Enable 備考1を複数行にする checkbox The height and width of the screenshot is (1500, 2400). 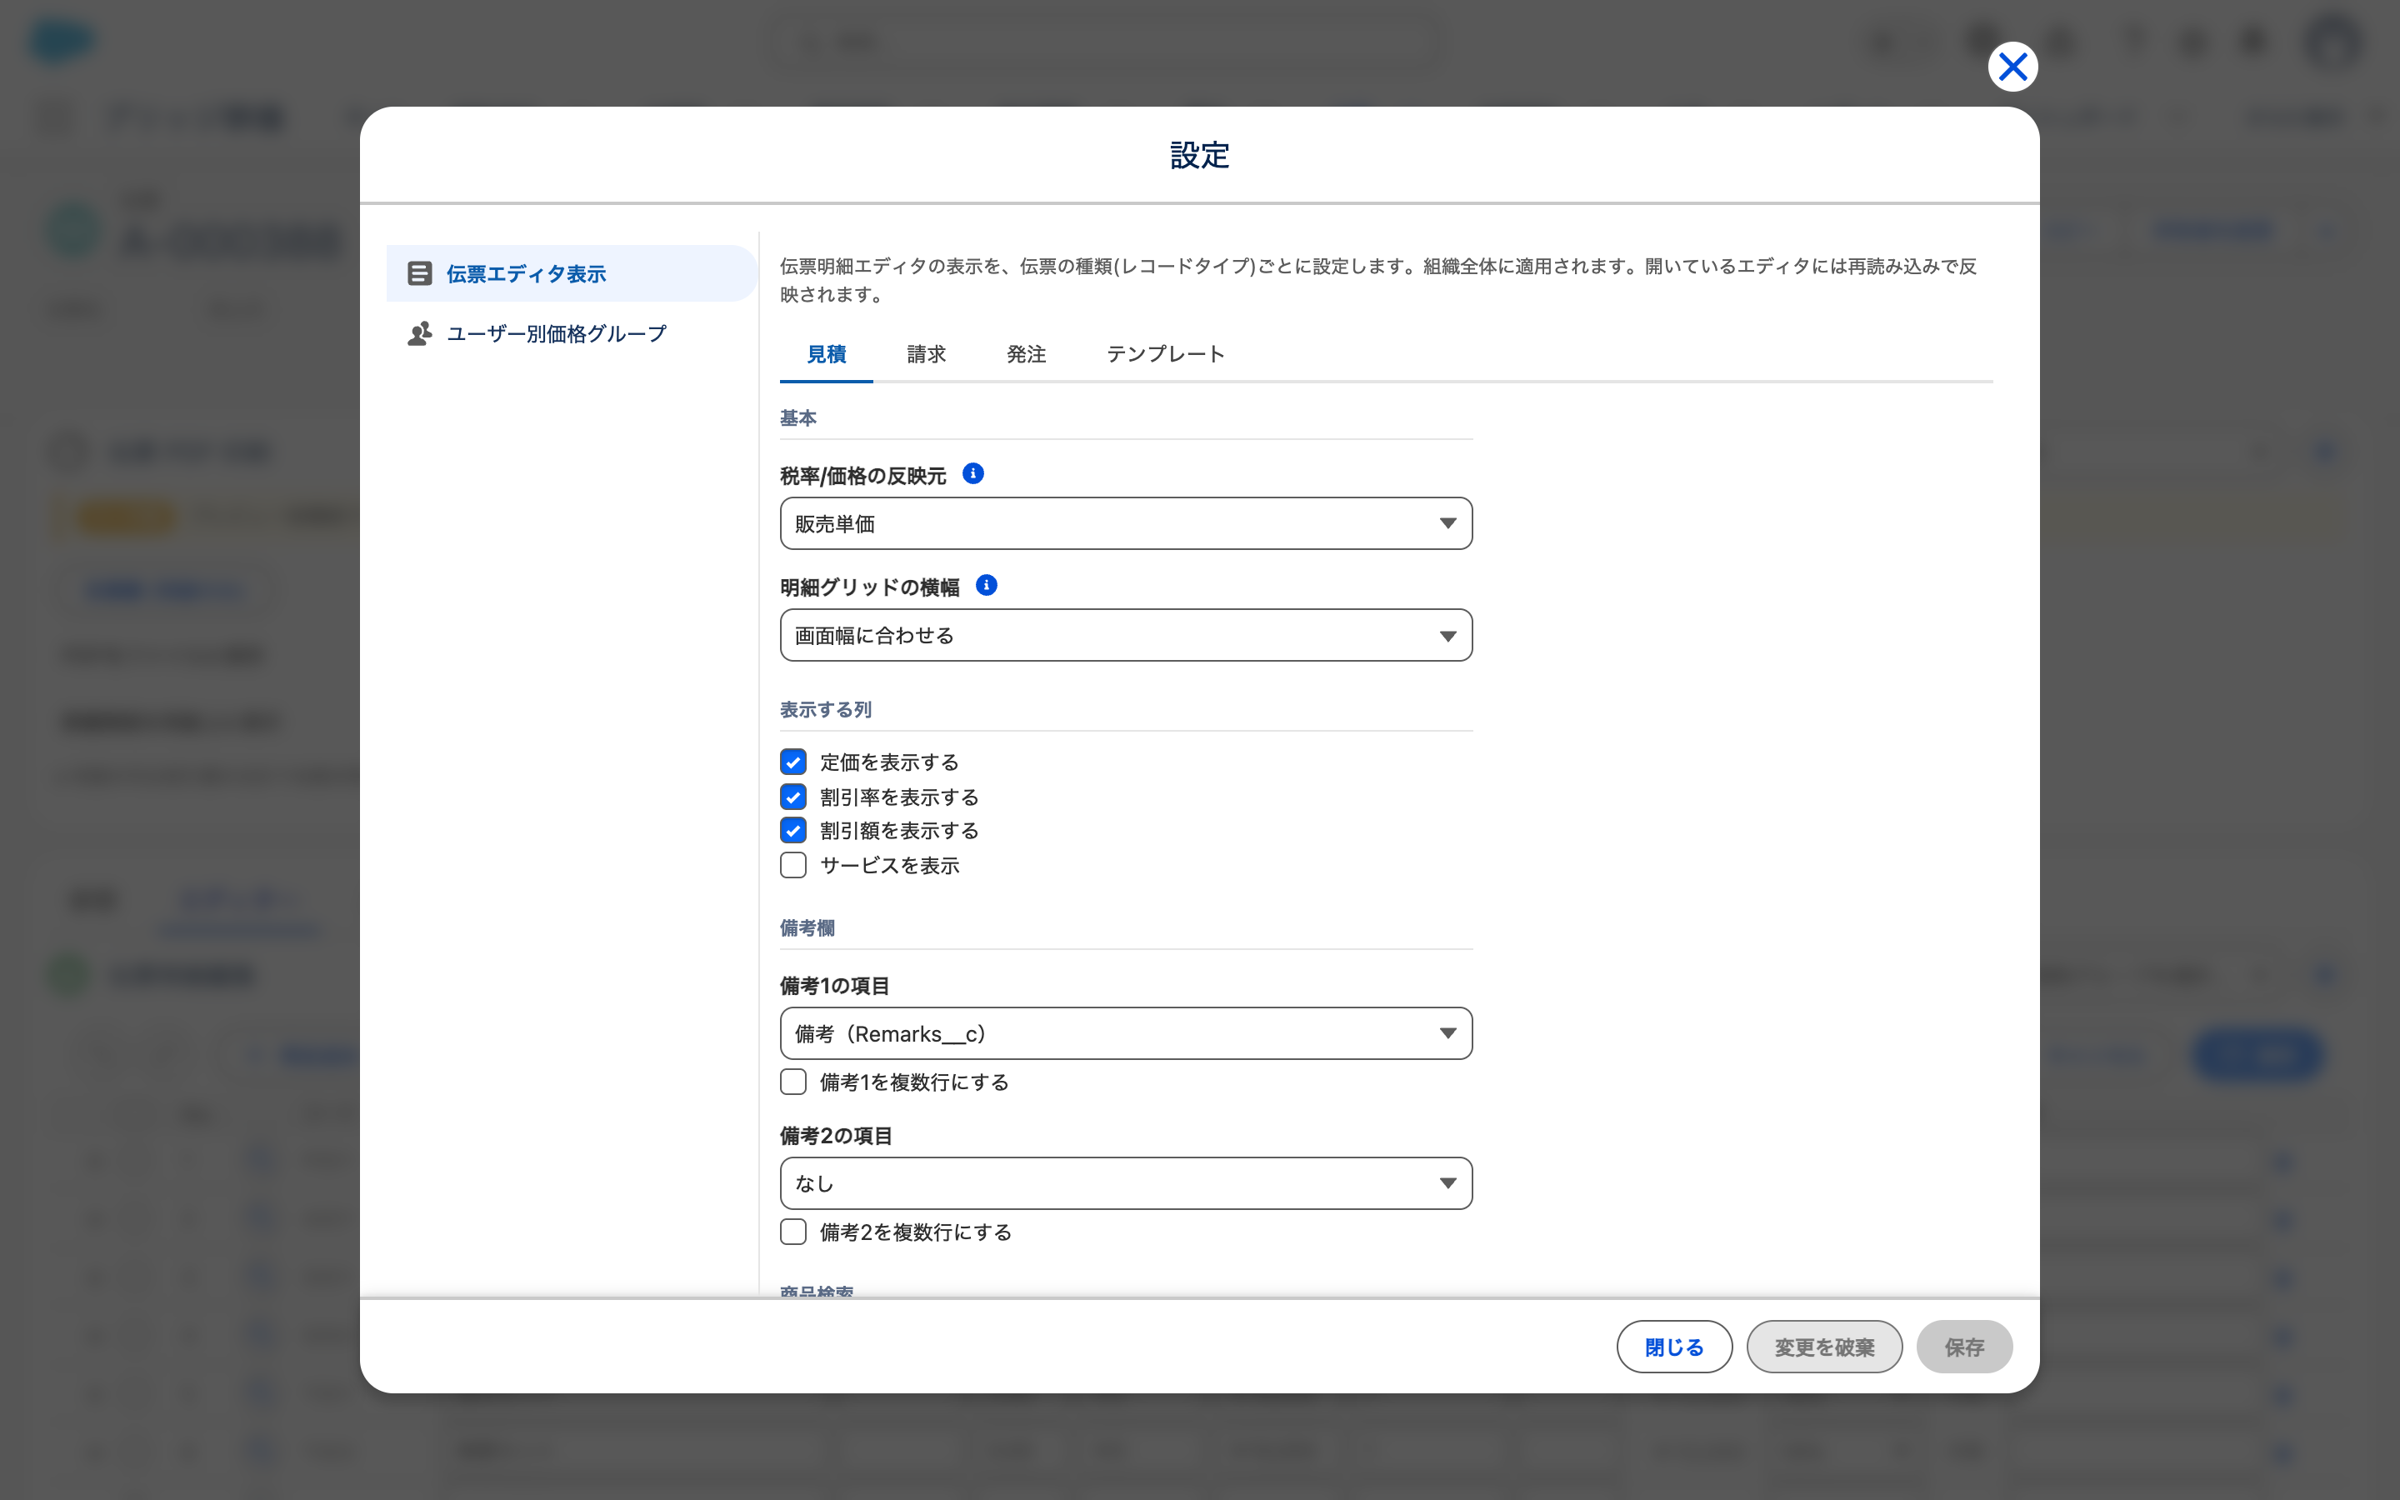point(793,1082)
